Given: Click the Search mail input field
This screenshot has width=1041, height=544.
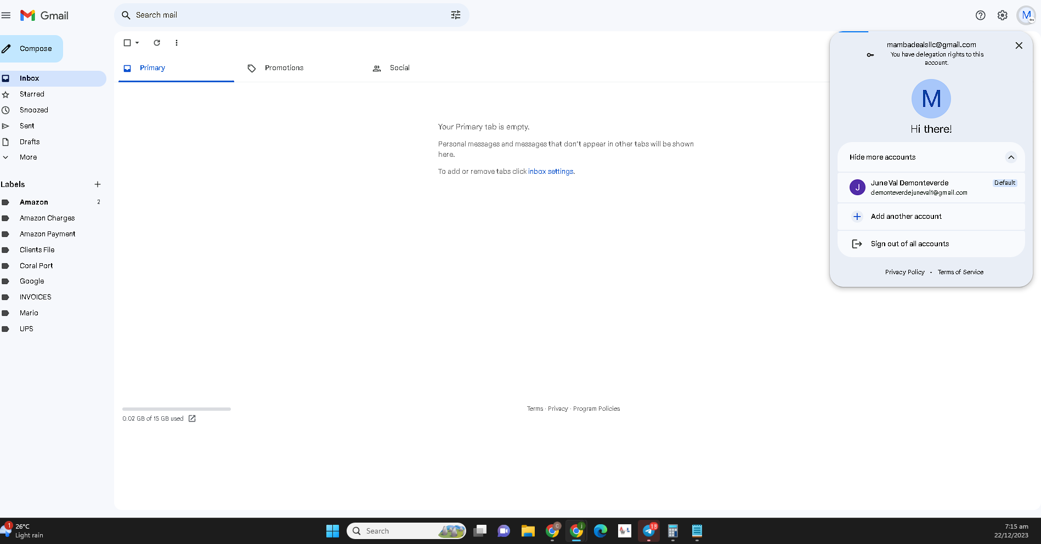Looking at the screenshot, I should point(291,15).
